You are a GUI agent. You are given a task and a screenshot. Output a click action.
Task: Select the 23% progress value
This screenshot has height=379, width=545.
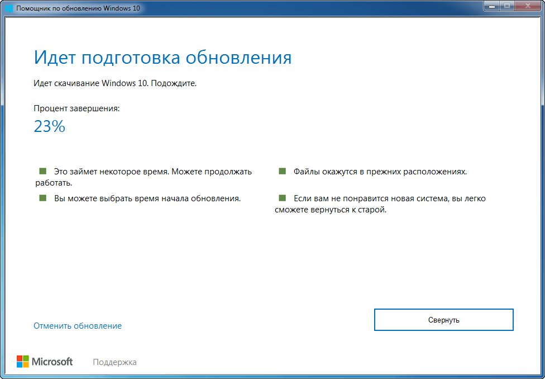(x=49, y=127)
